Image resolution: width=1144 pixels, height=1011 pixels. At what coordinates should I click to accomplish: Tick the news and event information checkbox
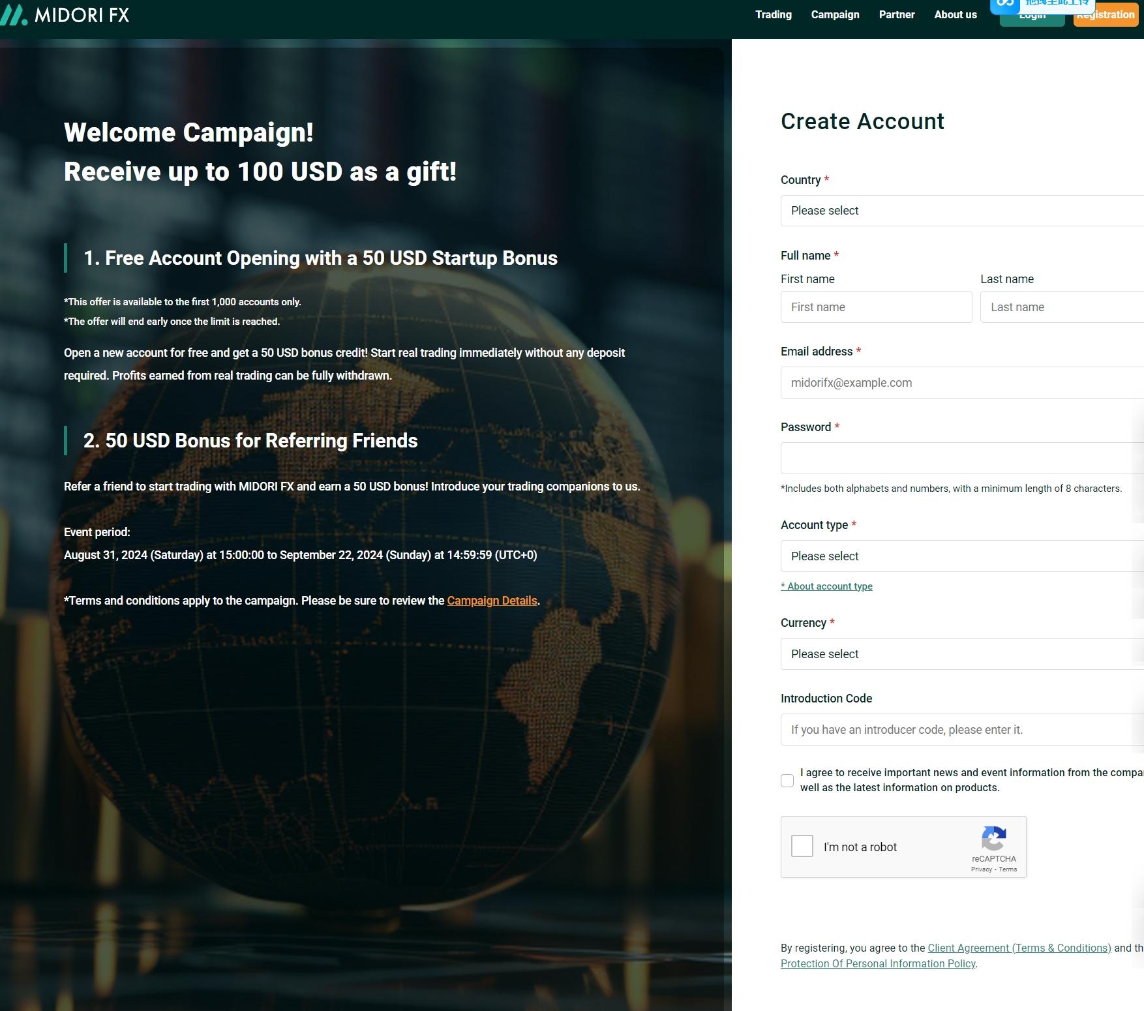(x=787, y=781)
